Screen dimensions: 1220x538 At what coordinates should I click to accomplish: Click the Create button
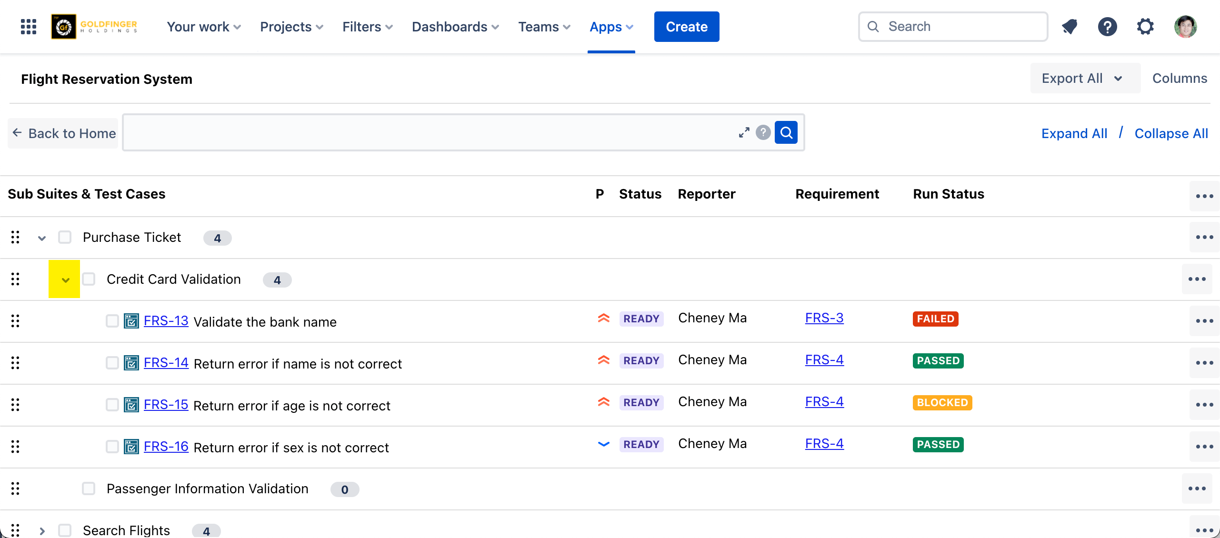pos(686,27)
